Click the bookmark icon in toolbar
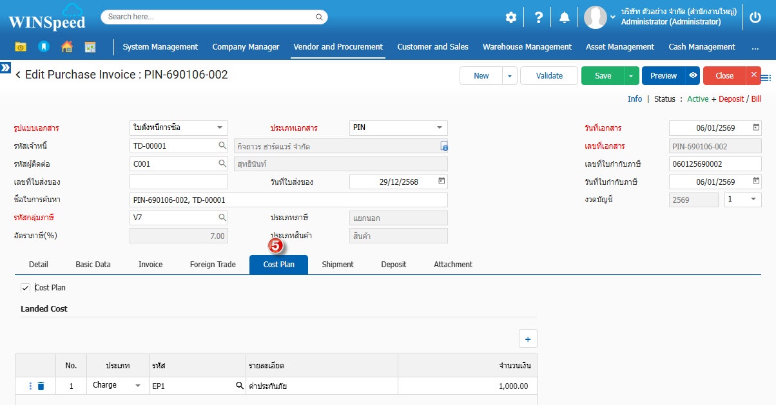 click(x=43, y=46)
